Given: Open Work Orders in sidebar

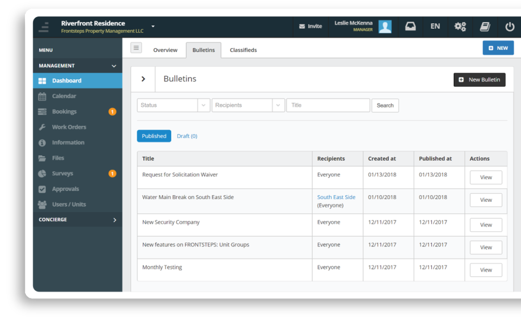Looking at the screenshot, I should point(69,127).
